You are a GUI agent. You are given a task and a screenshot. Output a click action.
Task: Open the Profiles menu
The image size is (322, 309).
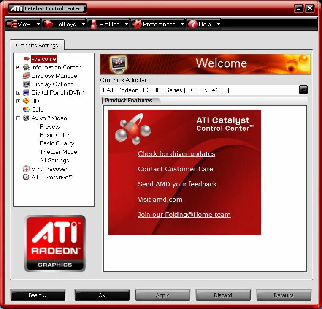(108, 24)
